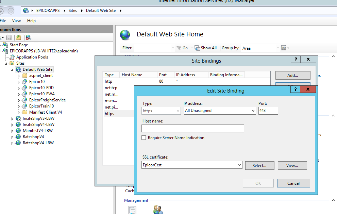337x214 pixels.
Task: Click the save icon in Connections toolbar
Action: pos(9,37)
